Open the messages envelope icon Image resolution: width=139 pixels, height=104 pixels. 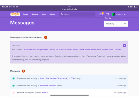tap(101, 14)
